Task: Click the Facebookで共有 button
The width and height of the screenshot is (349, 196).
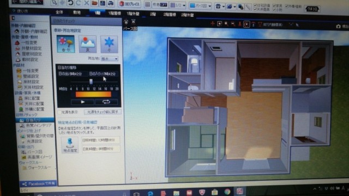Action: coord(39,184)
